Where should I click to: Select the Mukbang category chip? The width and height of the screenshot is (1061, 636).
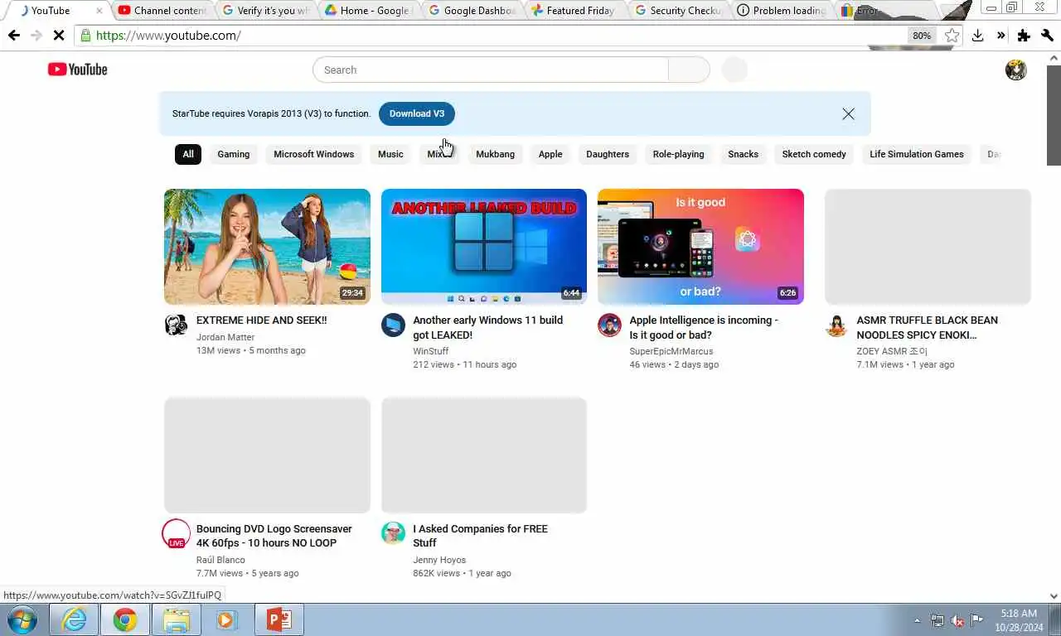click(496, 154)
